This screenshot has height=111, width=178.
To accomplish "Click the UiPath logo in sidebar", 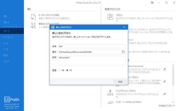I will pos(12,100).
